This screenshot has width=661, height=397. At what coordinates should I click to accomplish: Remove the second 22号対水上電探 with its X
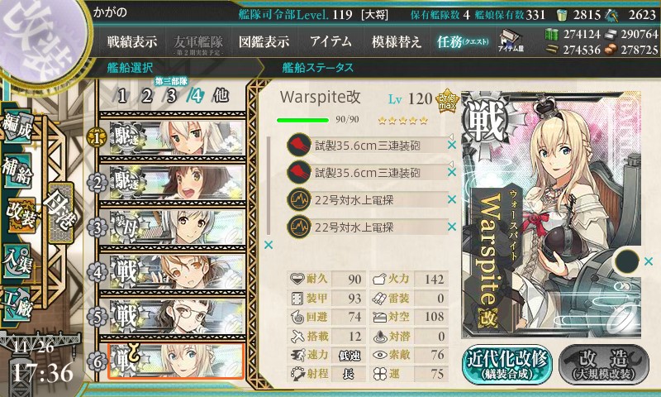click(x=451, y=227)
